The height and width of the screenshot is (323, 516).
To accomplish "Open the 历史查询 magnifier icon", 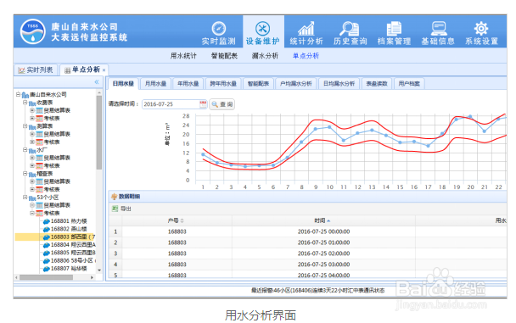I will [350, 29].
